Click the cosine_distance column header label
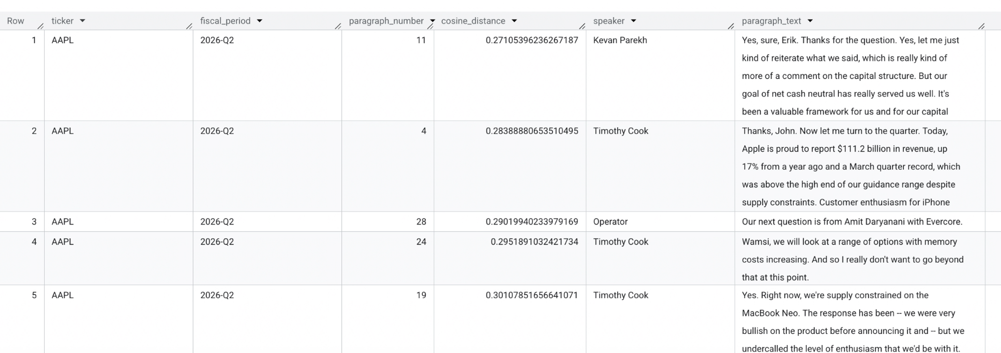Viewport: 1001px width, 353px height. point(473,21)
